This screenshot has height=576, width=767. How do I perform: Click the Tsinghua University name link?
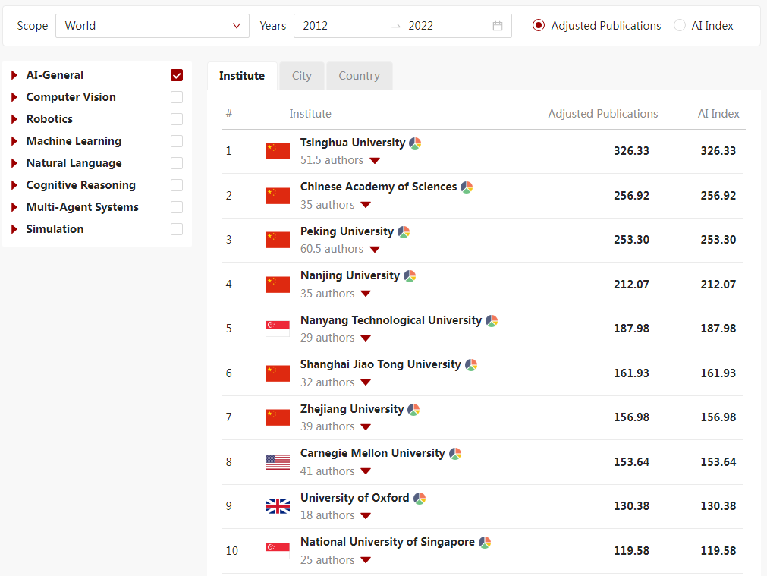click(353, 143)
